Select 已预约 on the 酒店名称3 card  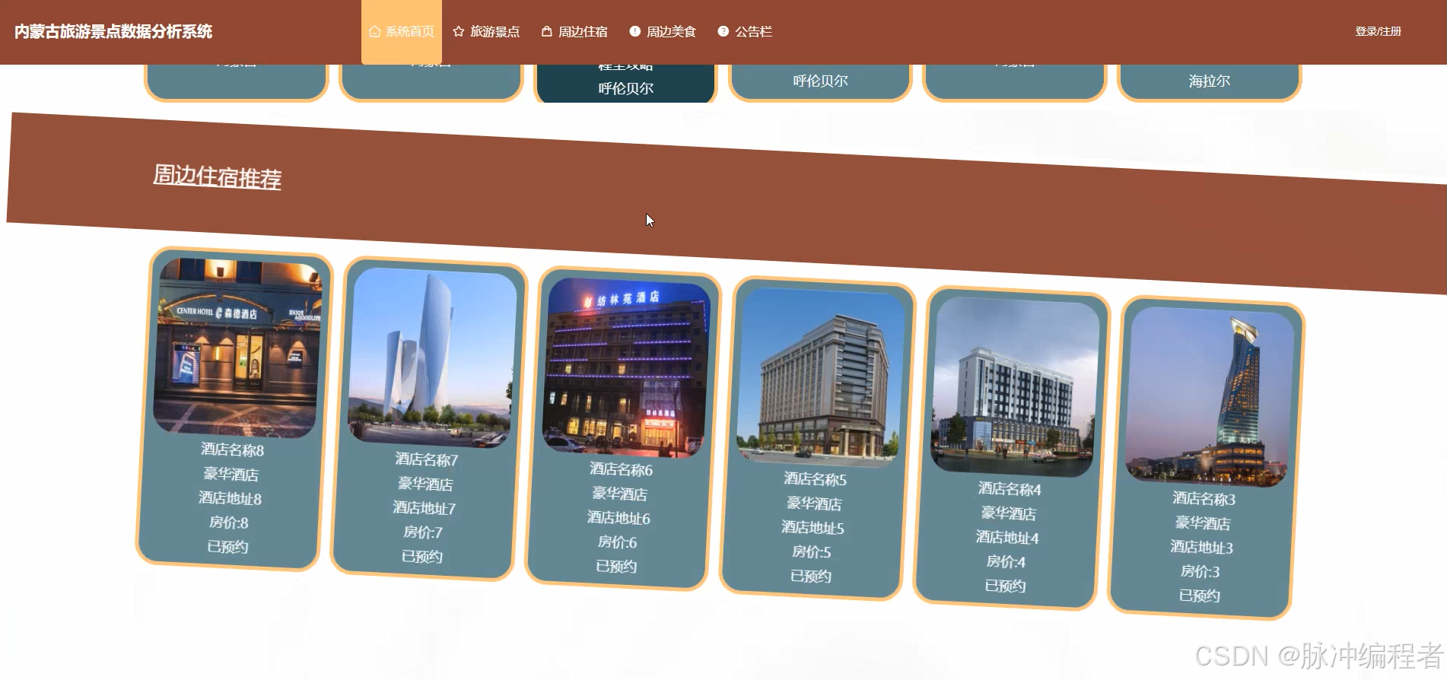1199,596
